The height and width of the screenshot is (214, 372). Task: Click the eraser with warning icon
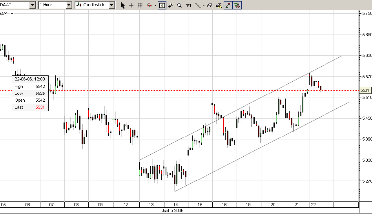[219, 5]
